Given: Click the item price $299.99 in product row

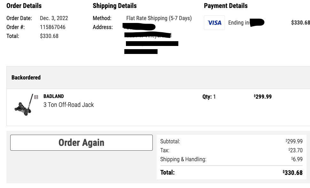Looking at the screenshot, I should pyautogui.click(x=263, y=97).
